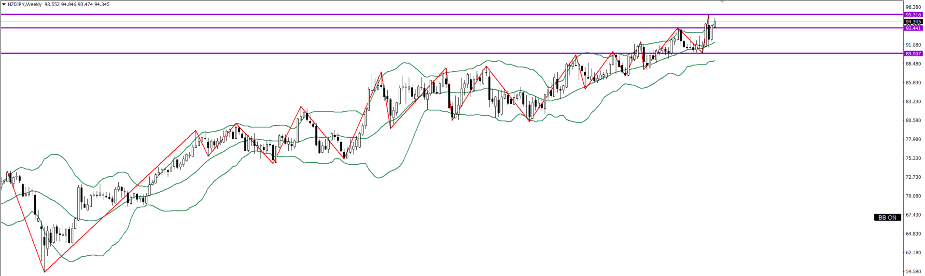Select the purple 89.907 price tag
Viewport: 925px width, 276px height.
[x=913, y=53]
